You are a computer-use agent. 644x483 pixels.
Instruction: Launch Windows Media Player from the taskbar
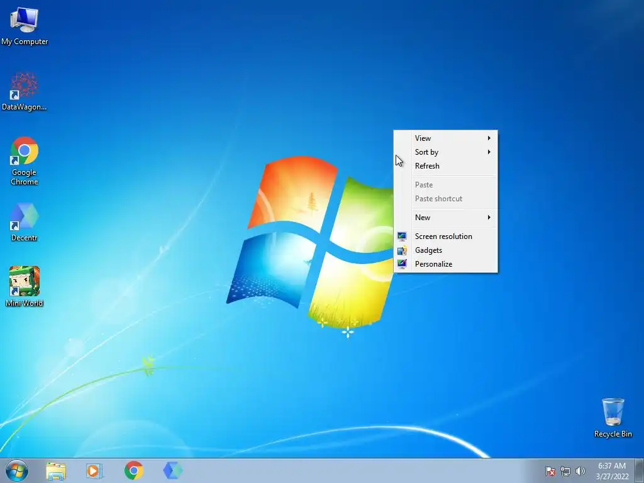coord(94,471)
